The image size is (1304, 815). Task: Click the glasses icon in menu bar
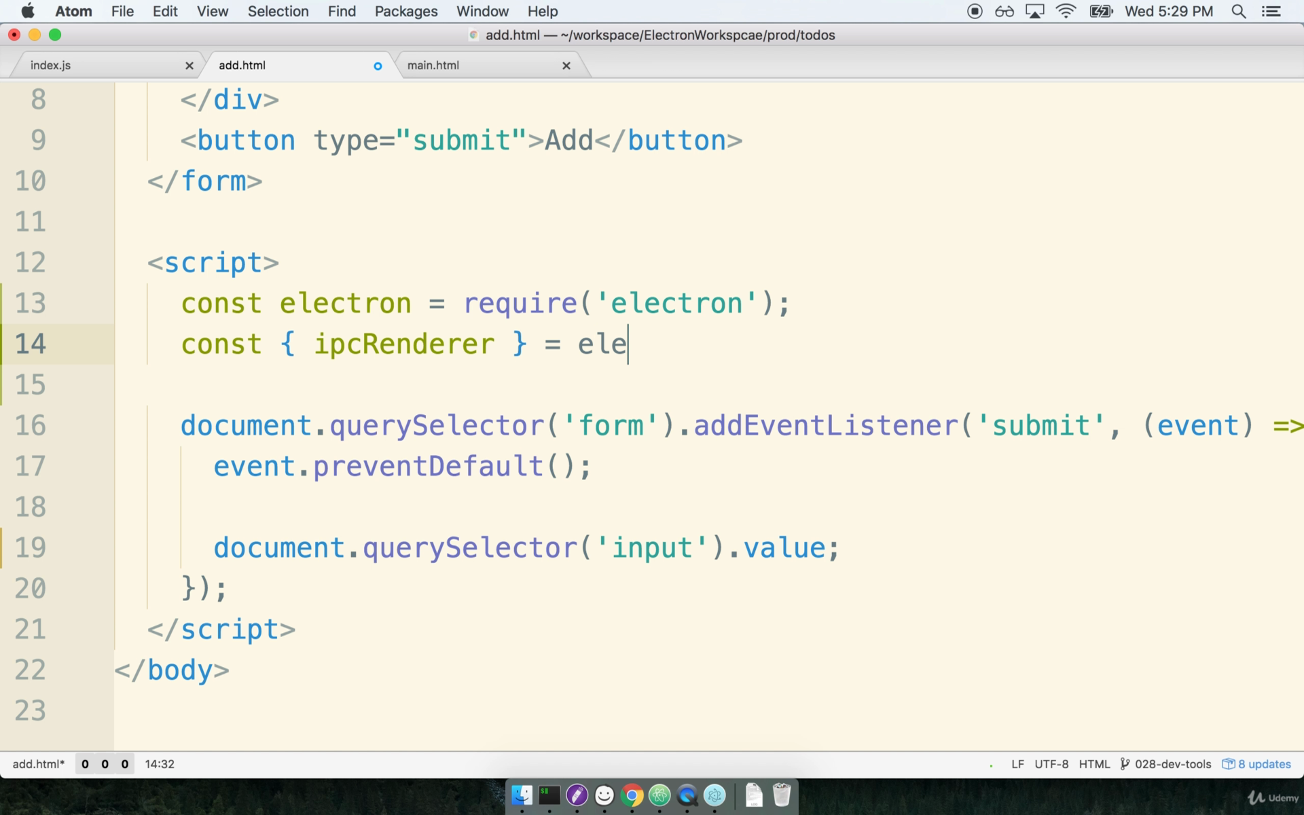click(1004, 12)
